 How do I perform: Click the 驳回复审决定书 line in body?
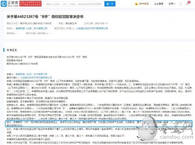[x=14, y=60]
